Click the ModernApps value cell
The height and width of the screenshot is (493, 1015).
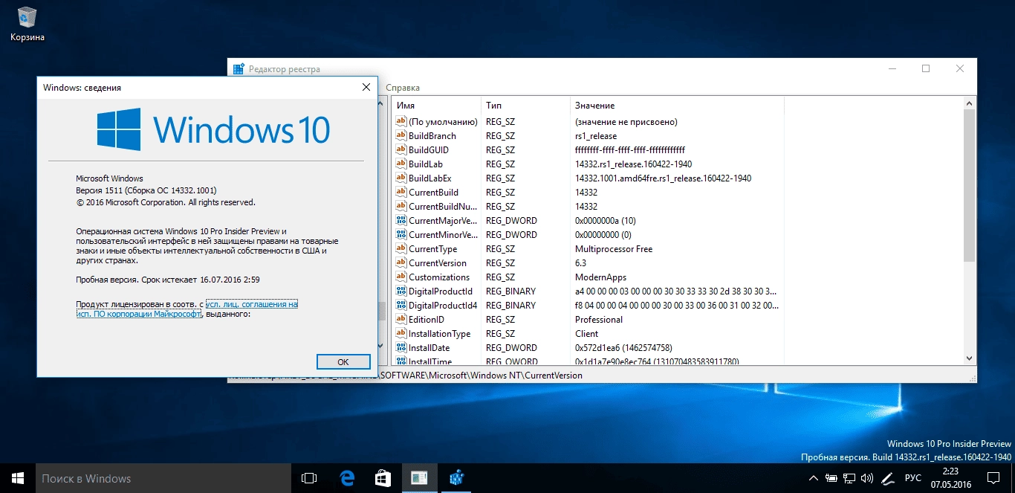600,277
